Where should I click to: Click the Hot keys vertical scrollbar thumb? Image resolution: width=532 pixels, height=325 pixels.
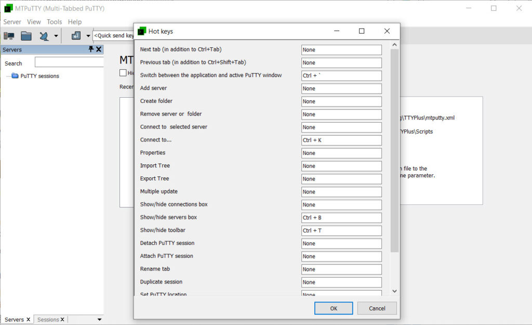click(x=394, y=151)
